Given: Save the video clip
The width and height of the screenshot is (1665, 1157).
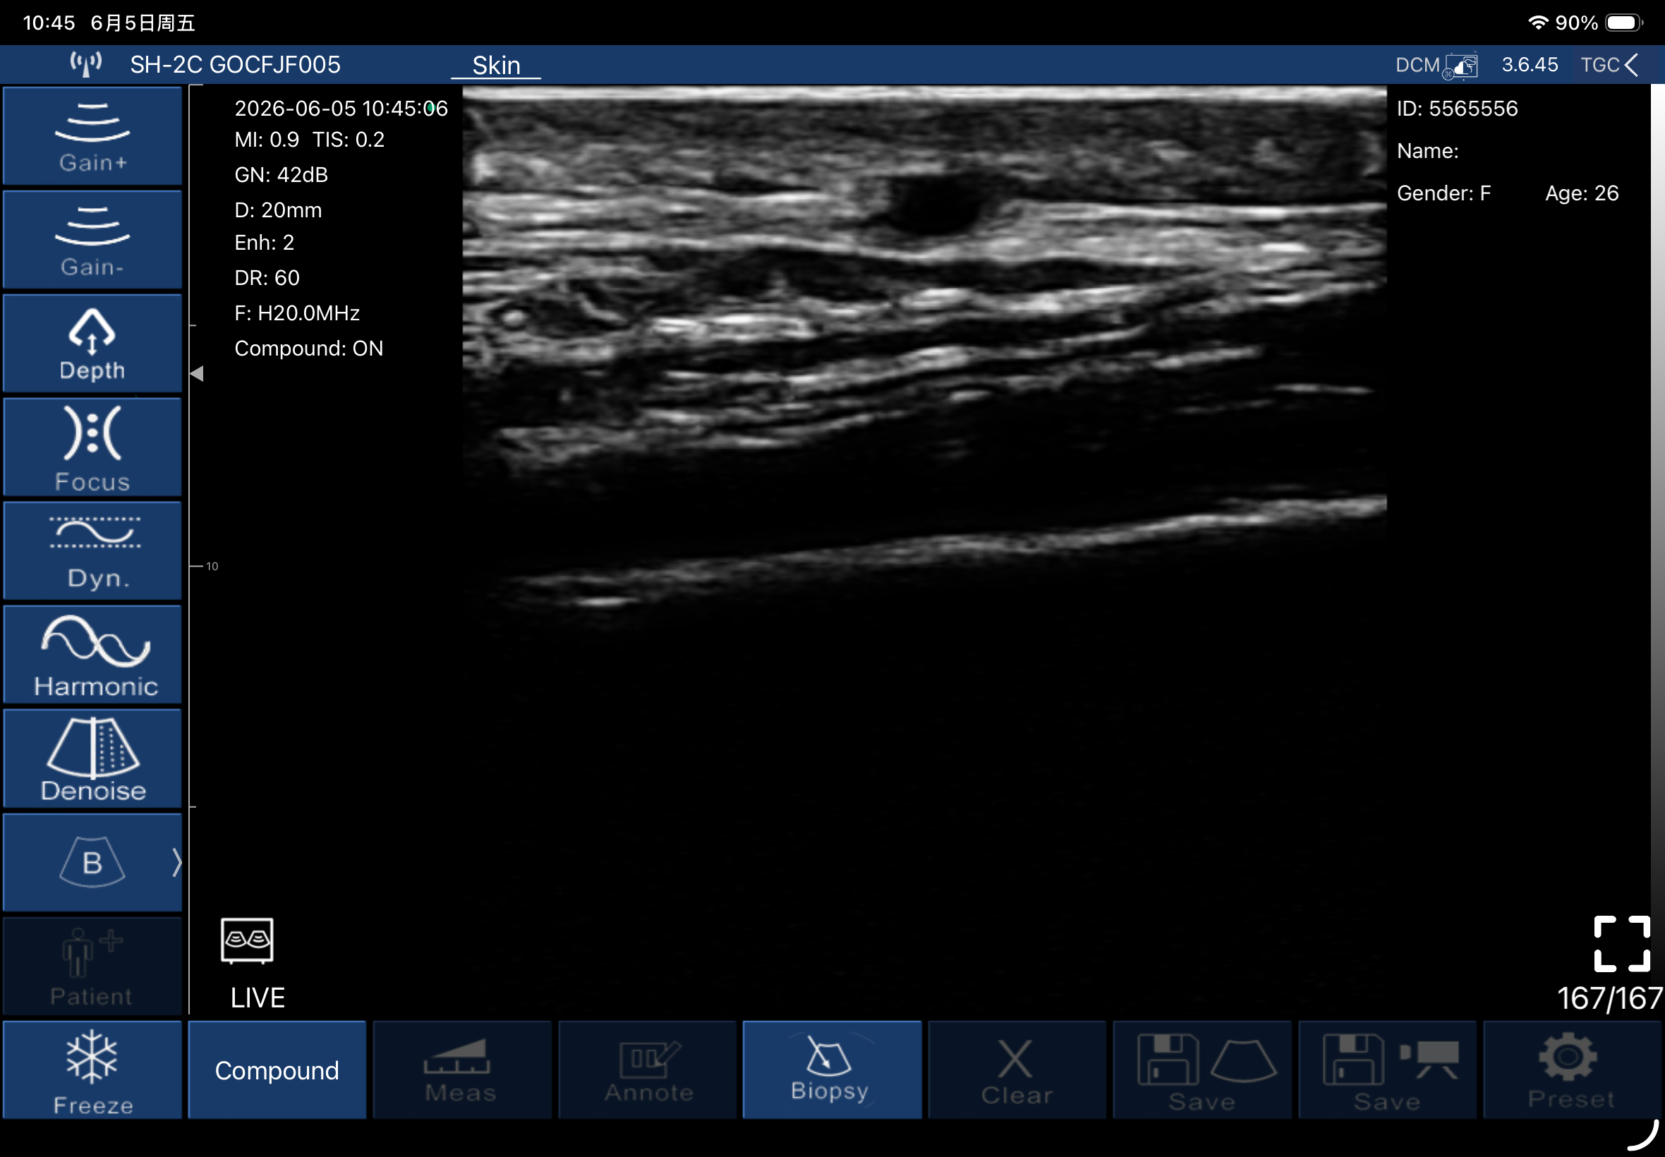Looking at the screenshot, I should pyautogui.click(x=1387, y=1070).
